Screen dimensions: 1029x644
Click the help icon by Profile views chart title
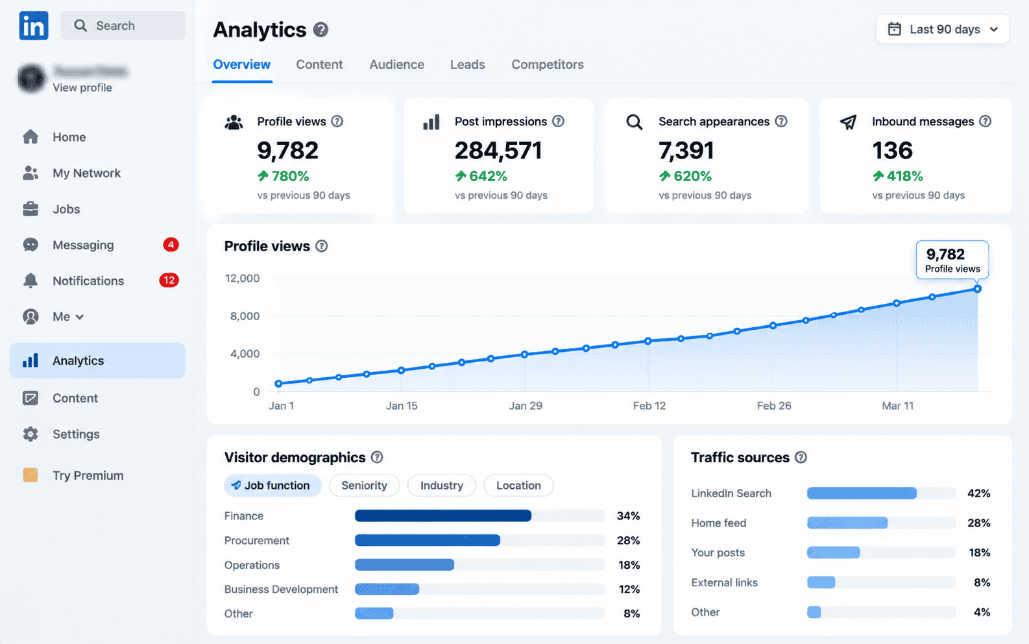pos(321,246)
